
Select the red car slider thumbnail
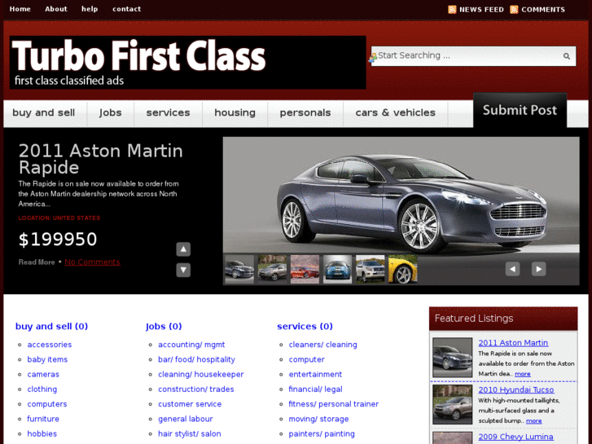[305, 269]
